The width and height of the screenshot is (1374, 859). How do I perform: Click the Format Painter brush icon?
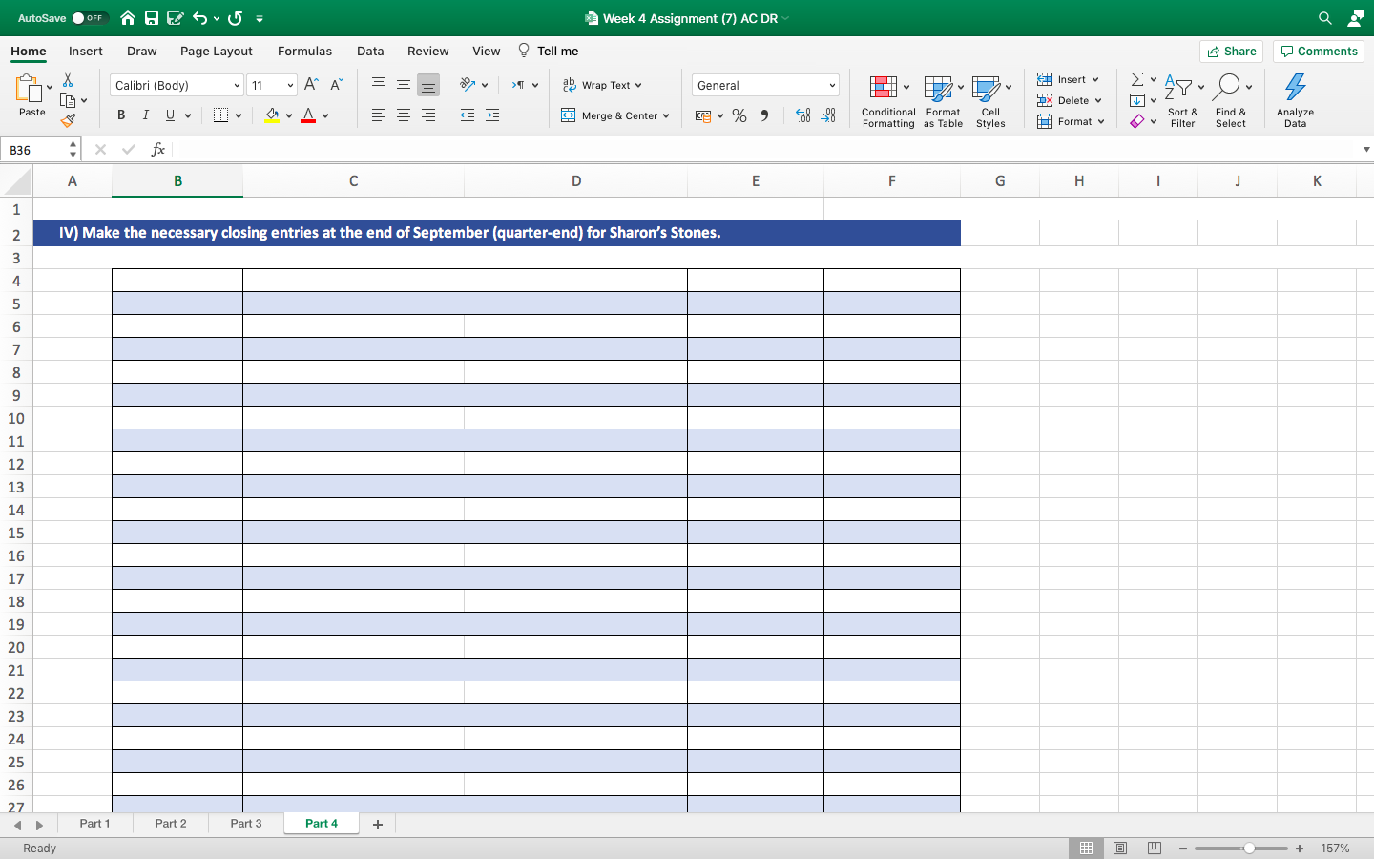[68, 120]
